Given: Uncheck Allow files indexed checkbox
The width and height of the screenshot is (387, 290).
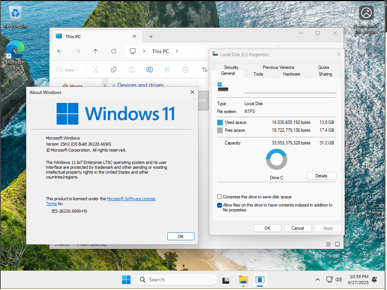Looking at the screenshot, I should coord(219,205).
